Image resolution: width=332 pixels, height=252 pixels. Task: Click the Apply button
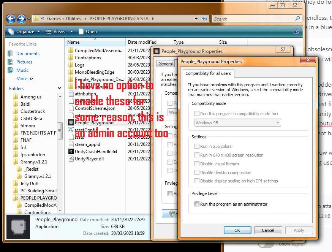pos(299,230)
